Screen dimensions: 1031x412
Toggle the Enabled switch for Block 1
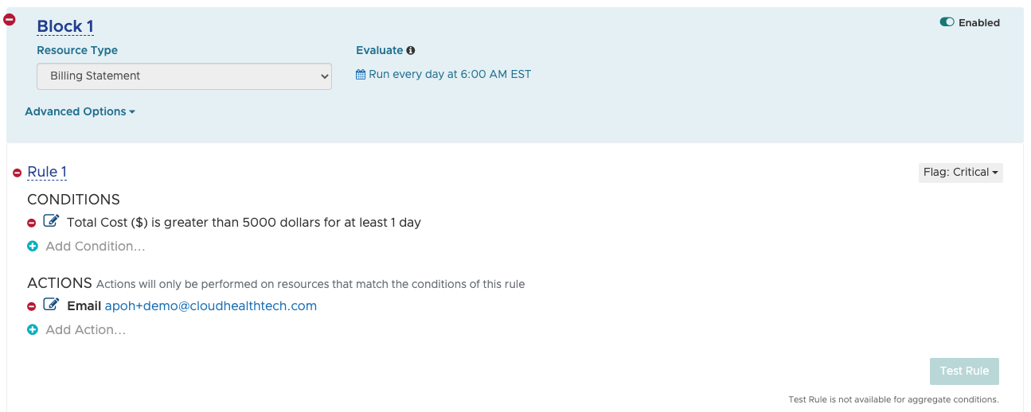tap(947, 23)
